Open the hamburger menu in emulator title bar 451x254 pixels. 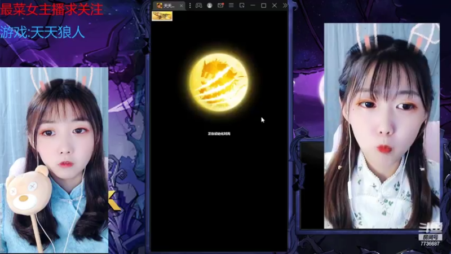click(x=231, y=5)
